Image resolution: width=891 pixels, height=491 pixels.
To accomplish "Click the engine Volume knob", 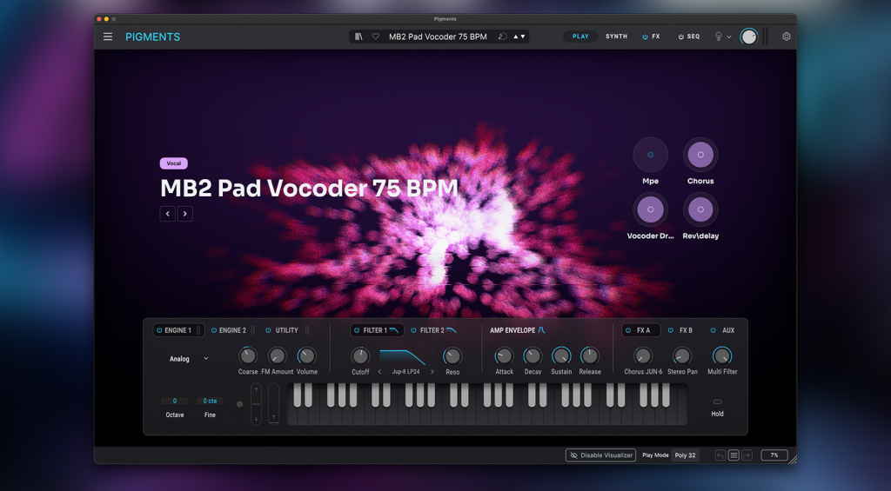I will point(307,356).
